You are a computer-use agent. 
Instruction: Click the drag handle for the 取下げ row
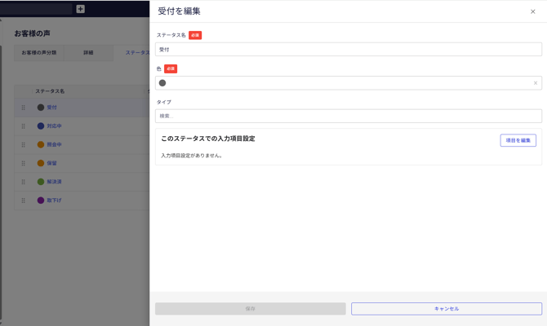pos(23,200)
